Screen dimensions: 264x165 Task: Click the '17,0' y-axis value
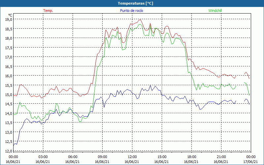pyautogui.click(x=9, y=57)
